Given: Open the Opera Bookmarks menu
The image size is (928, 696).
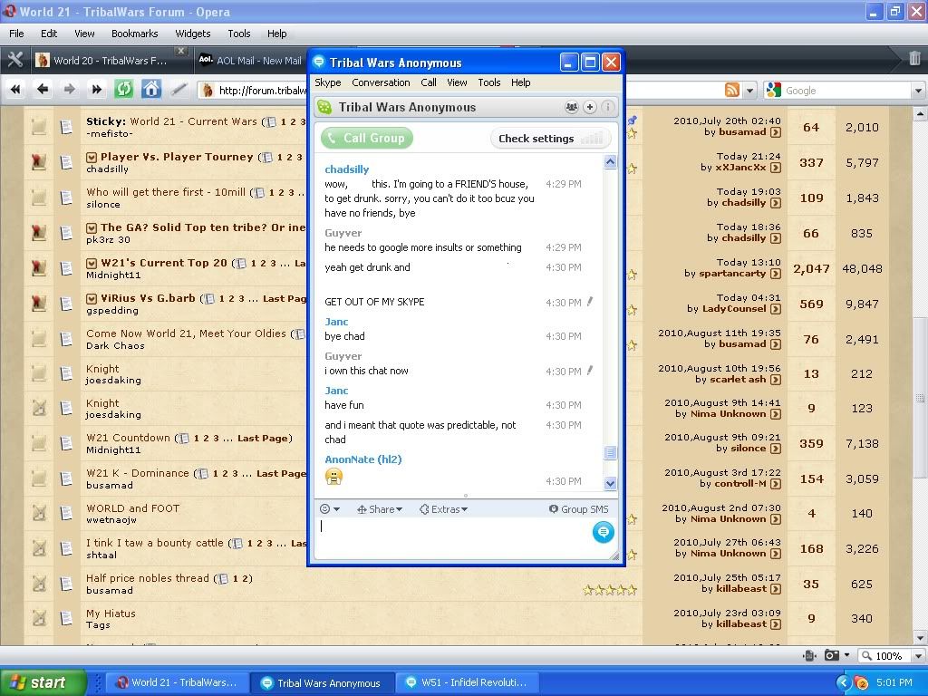Looking at the screenshot, I should (134, 34).
